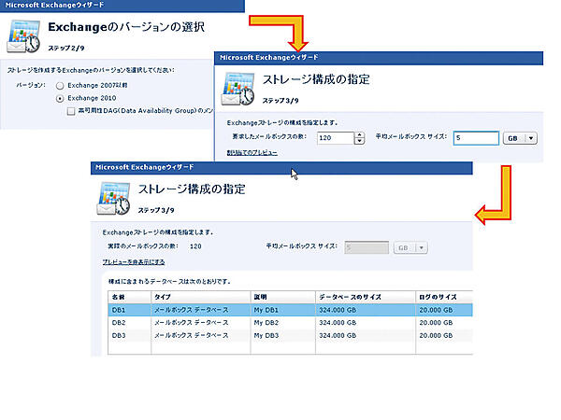Enable the 高可用性DAG checkbox
Image resolution: width=561 pixels, height=420 pixels.
point(71,110)
